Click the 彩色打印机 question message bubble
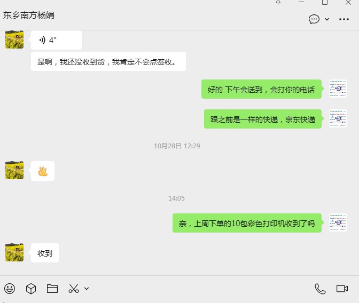 click(x=247, y=223)
